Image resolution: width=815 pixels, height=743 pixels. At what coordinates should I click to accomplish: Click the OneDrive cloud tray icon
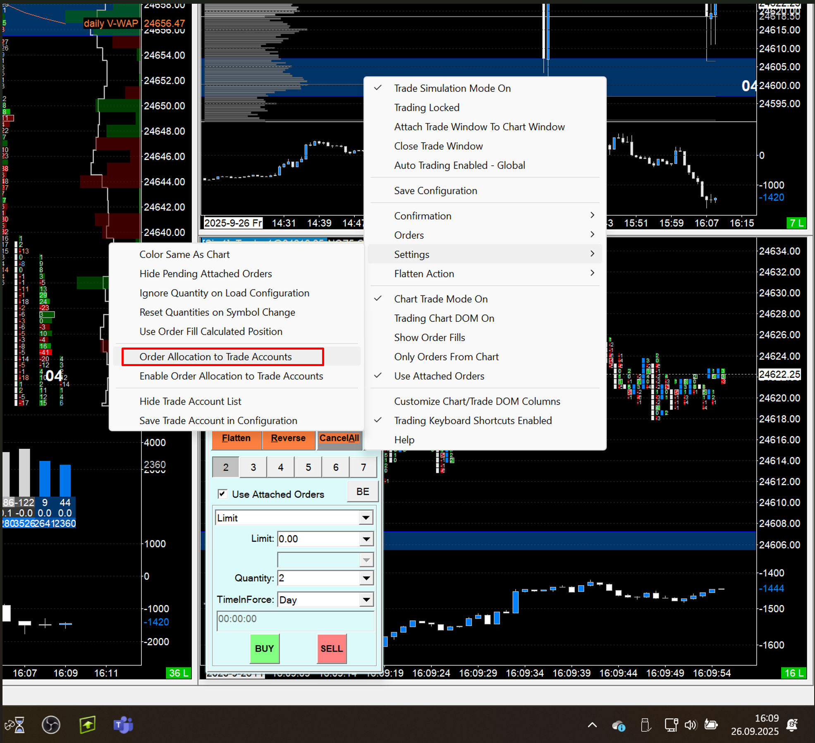tap(619, 726)
